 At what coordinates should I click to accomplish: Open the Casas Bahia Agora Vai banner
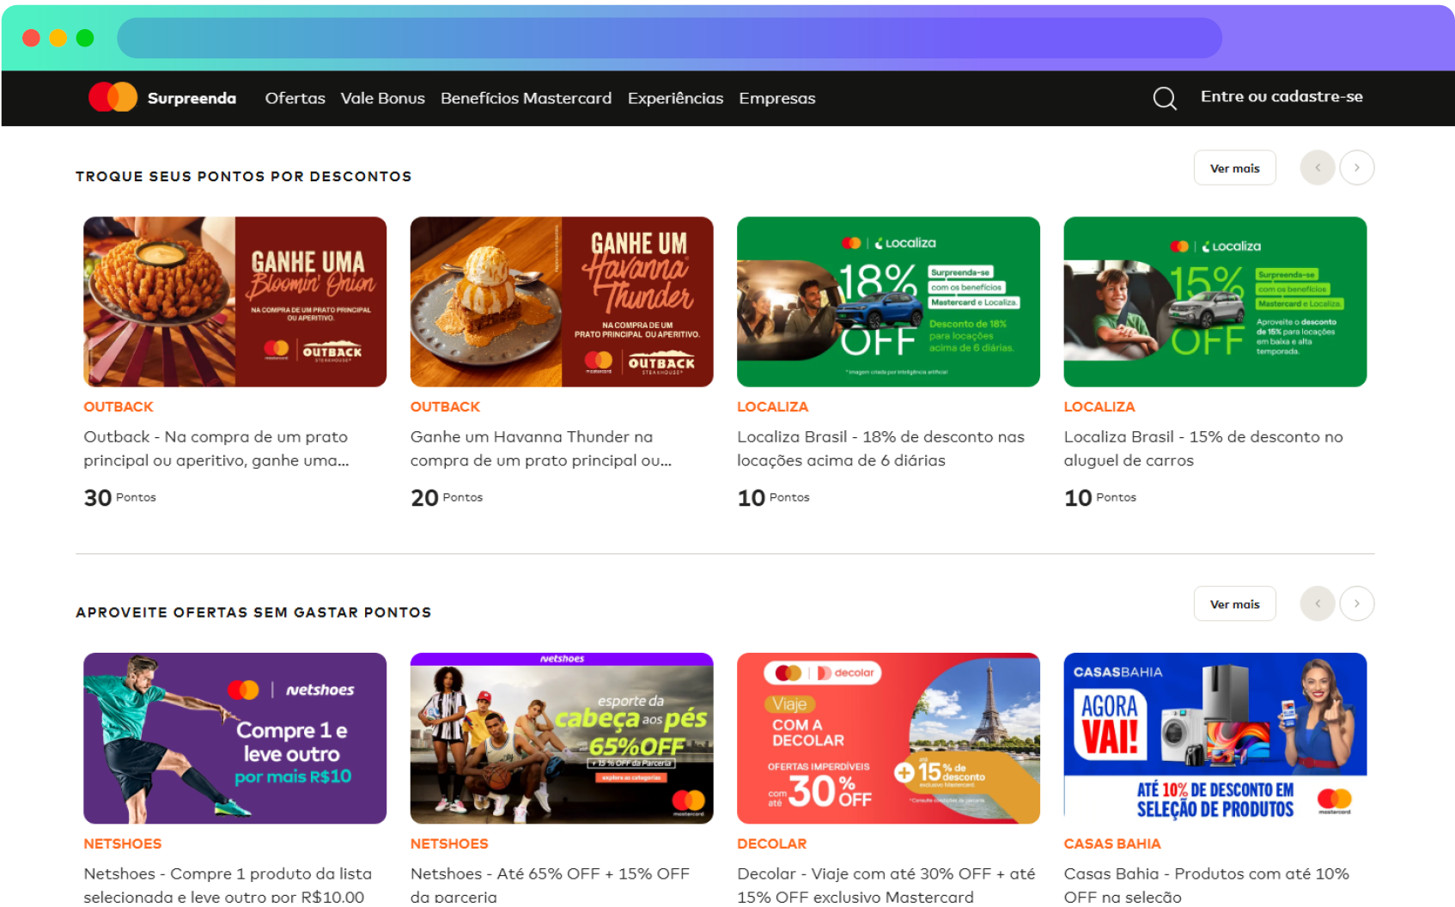point(1215,738)
